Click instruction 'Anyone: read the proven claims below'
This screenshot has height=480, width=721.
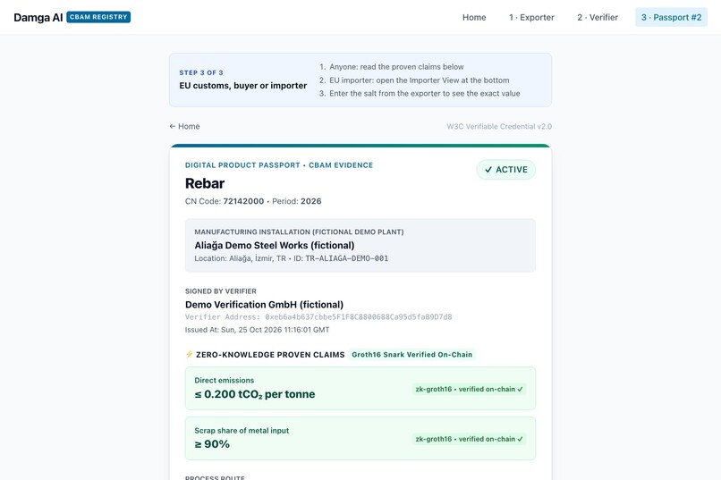tap(396, 67)
